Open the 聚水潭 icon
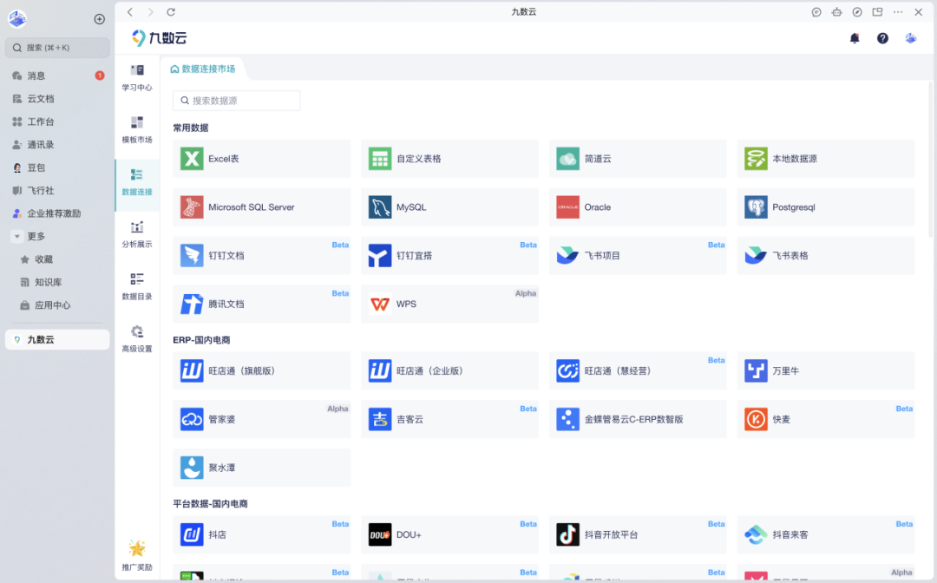Screen dimensions: 937x583 pyautogui.click(x=192, y=468)
